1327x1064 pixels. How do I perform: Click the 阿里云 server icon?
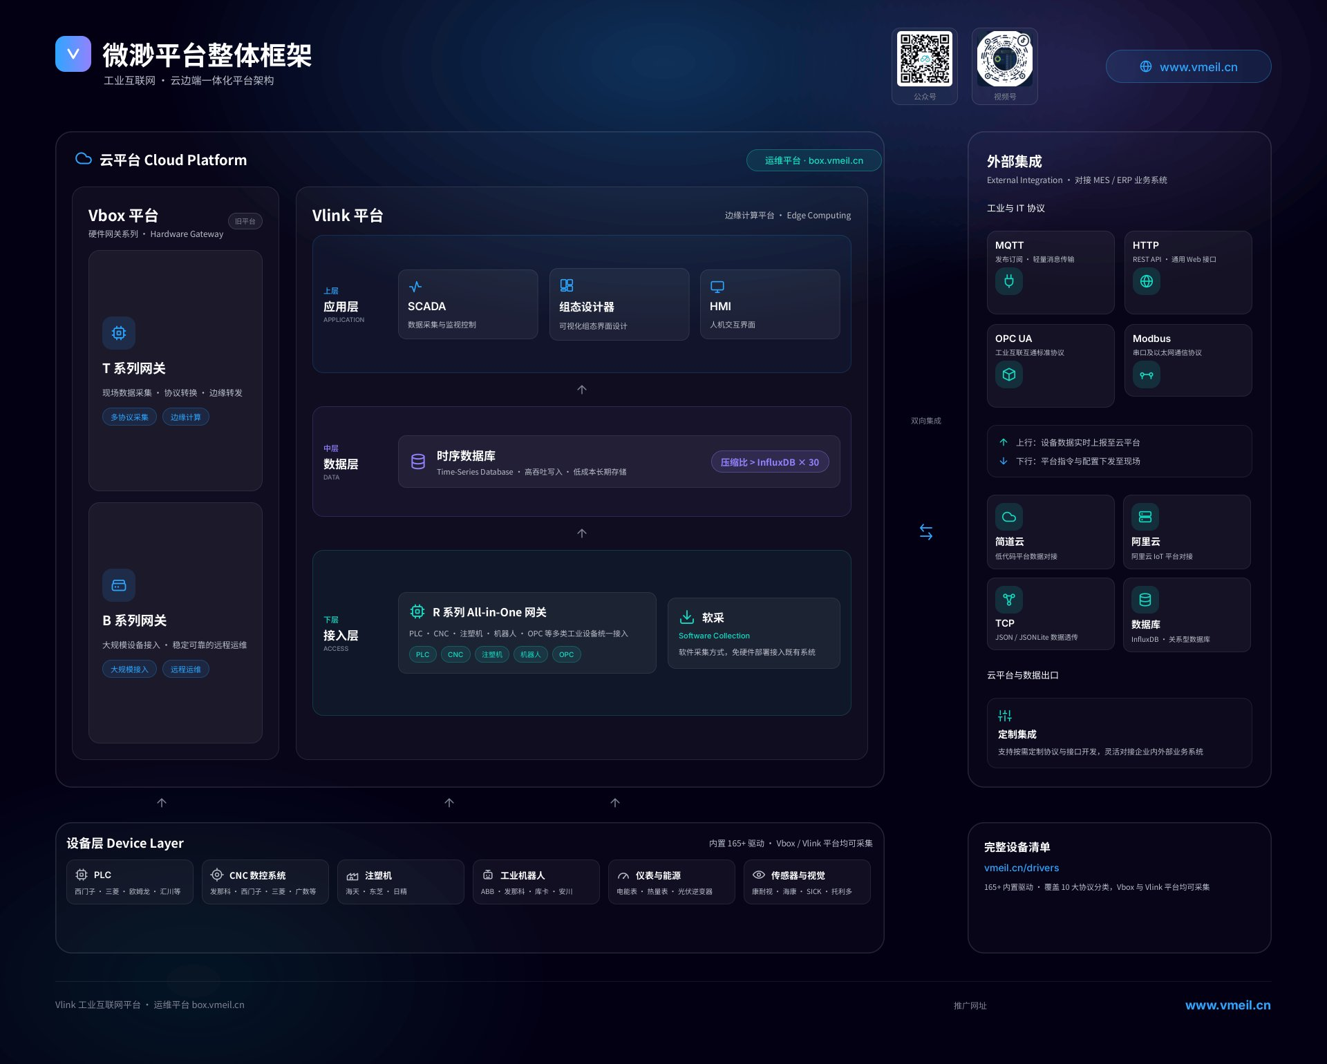click(1145, 517)
